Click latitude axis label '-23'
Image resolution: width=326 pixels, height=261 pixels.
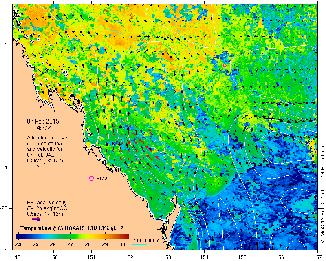(4, 127)
